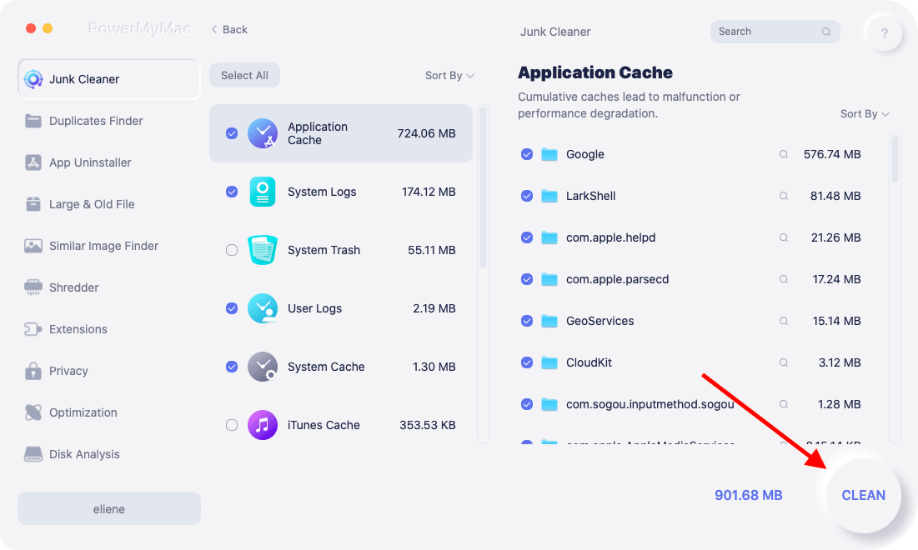Reveal GeoServices with its magnifier icon
The height and width of the screenshot is (550, 918).
[x=784, y=321]
